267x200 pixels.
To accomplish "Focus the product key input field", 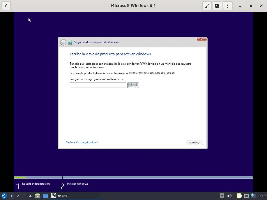I will click(98, 85).
